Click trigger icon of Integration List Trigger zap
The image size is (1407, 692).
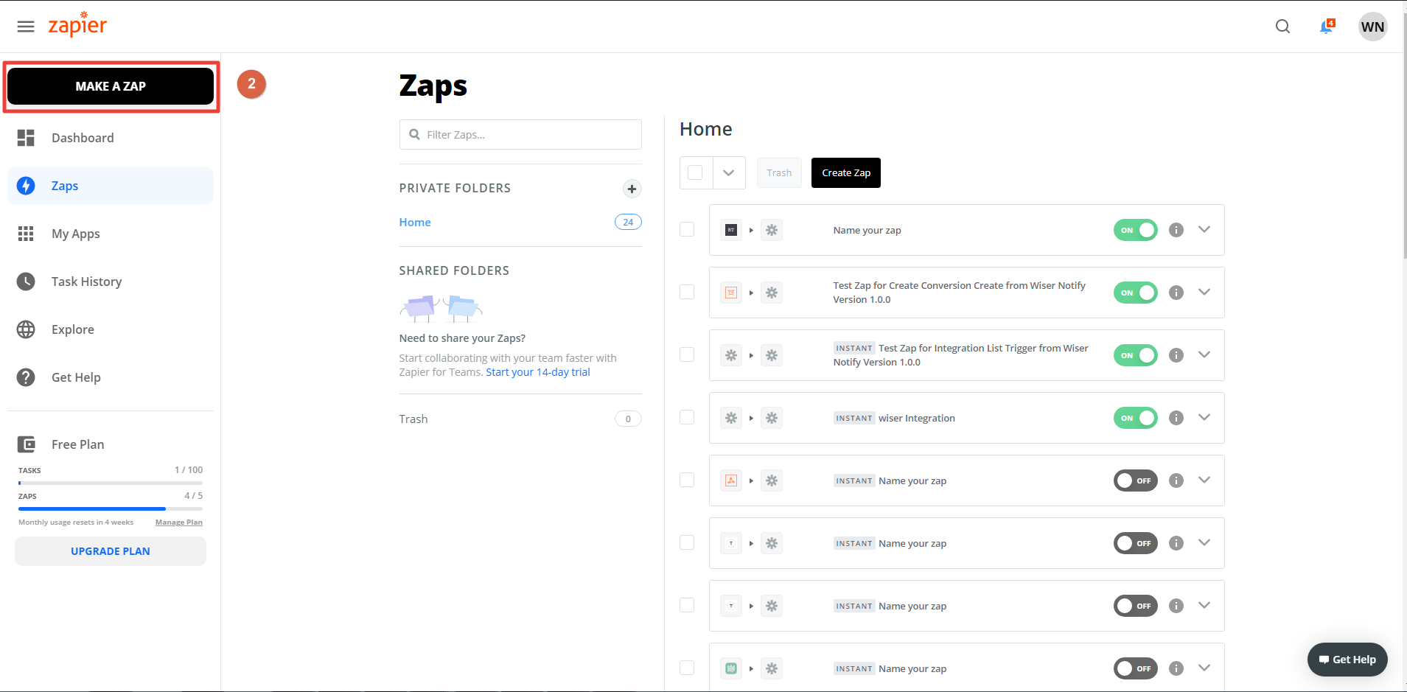[x=731, y=355]
